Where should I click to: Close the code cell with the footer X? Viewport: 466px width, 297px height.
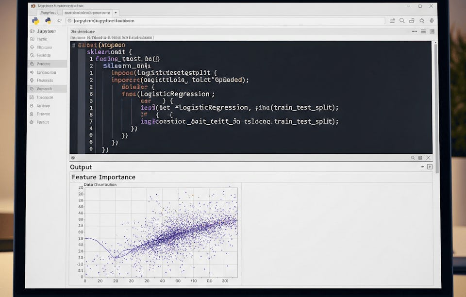tap(428, 158)
